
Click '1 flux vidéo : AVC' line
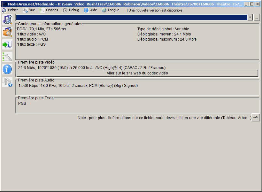pos(31,34)
